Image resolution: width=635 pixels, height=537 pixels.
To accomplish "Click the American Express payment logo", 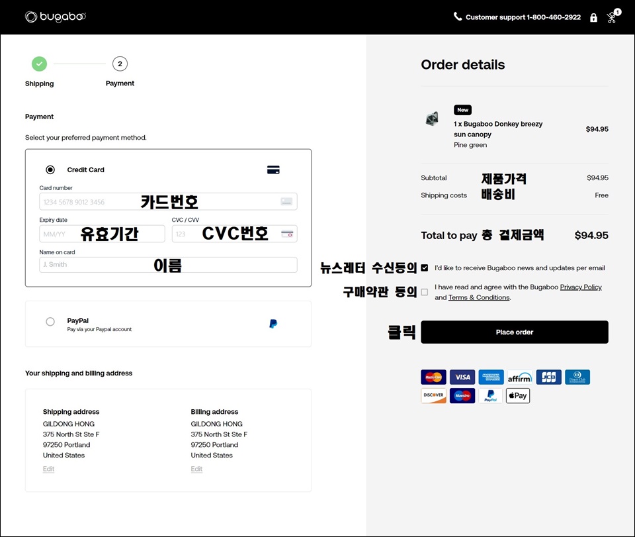I will click(491, 377).
